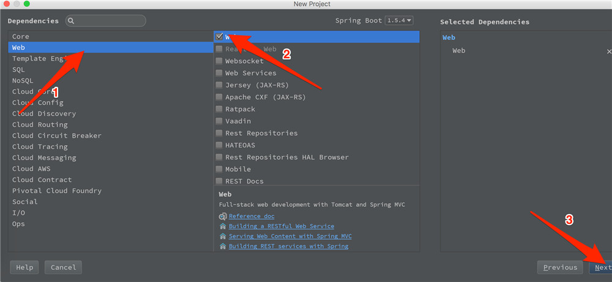
Task: Choose the Pivotal Cloud Foundry category
Action: click(57, 191)
